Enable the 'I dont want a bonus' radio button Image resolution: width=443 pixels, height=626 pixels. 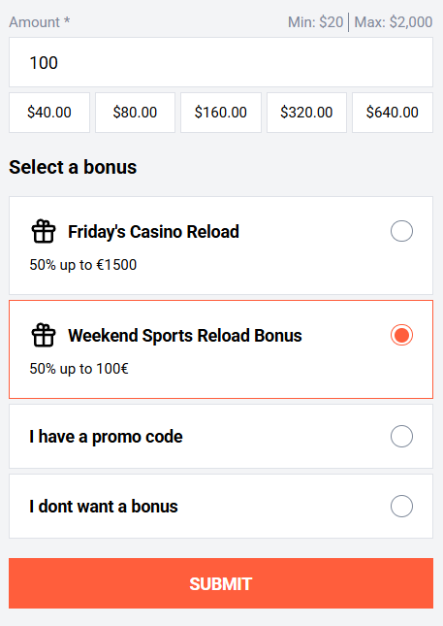(x=401, y=506)
